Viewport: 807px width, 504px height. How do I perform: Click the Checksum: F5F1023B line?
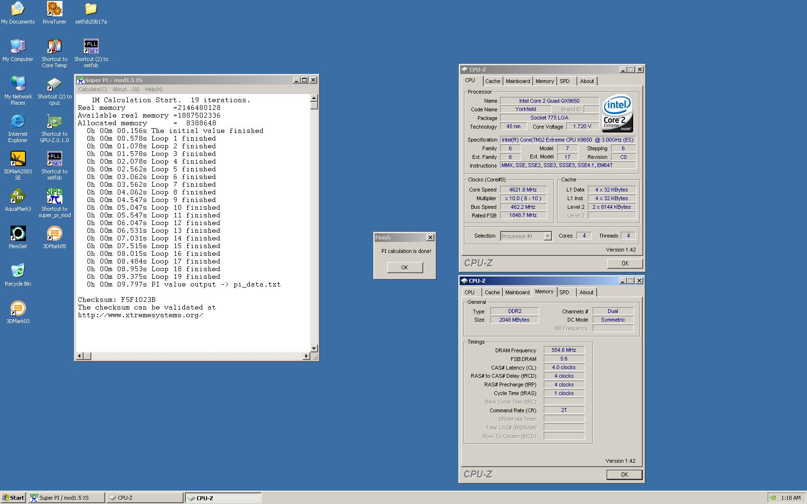(x=117, y=300)
